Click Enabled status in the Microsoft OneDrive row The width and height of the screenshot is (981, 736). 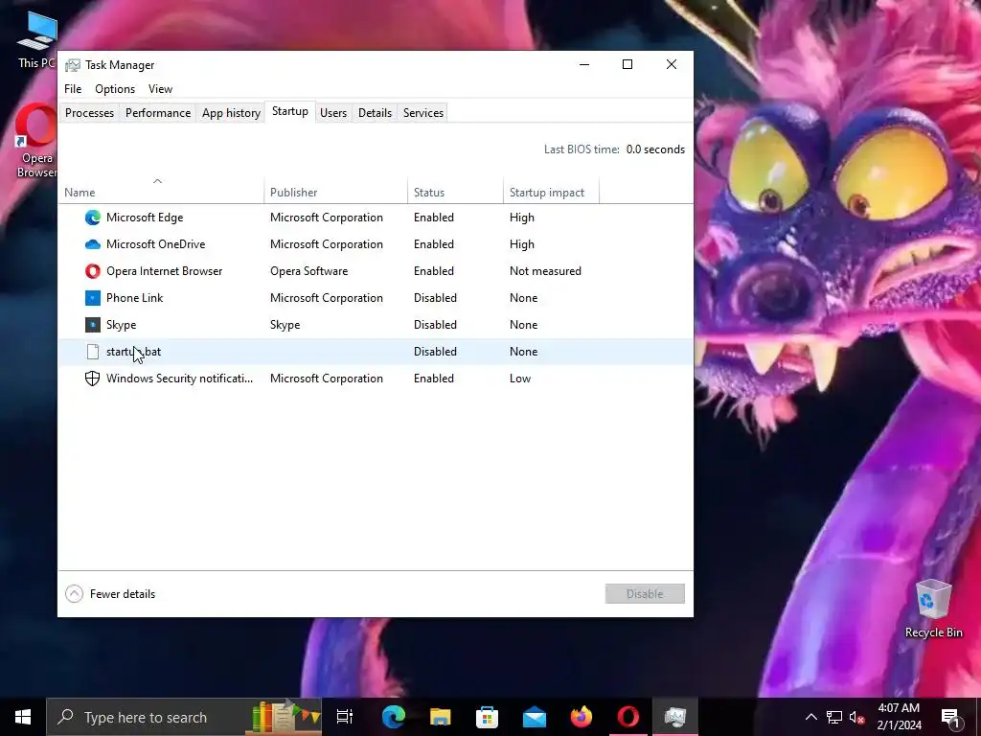pyautogui.click(x=434, y=244)
